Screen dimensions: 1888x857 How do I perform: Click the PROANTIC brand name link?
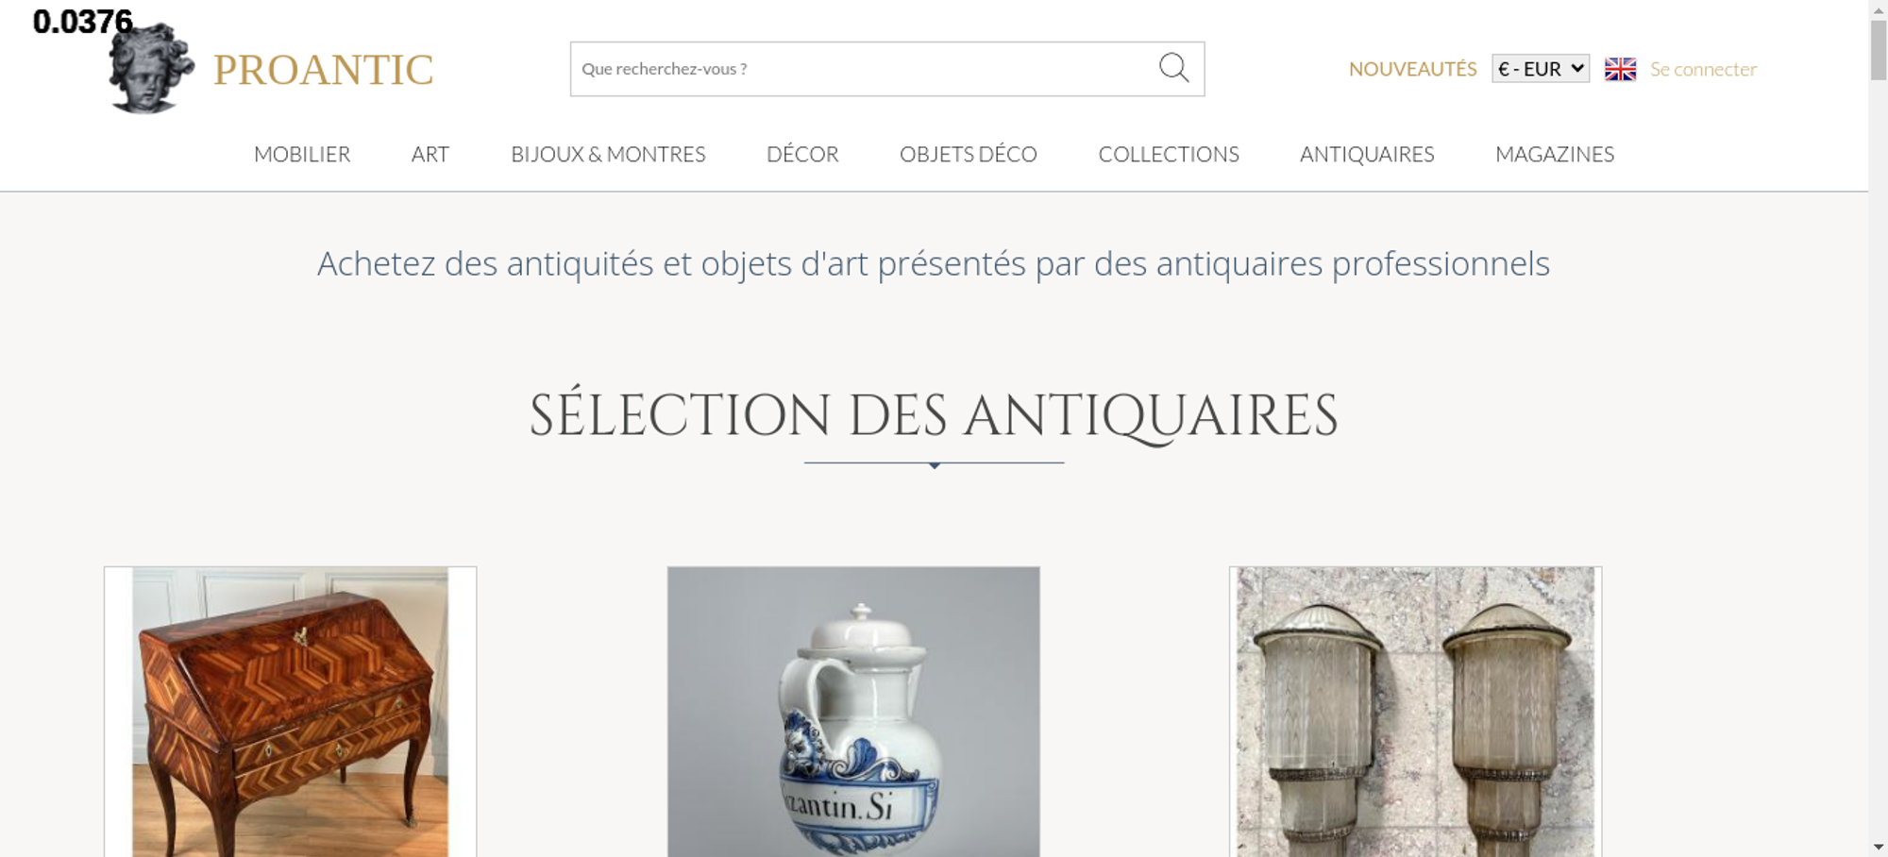pos(323,70)
